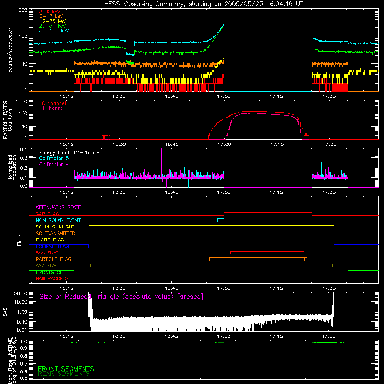Click the 17:30 tick under the SAS panel
This screenshot has height=384, width=384.
[x=329, y=336]
